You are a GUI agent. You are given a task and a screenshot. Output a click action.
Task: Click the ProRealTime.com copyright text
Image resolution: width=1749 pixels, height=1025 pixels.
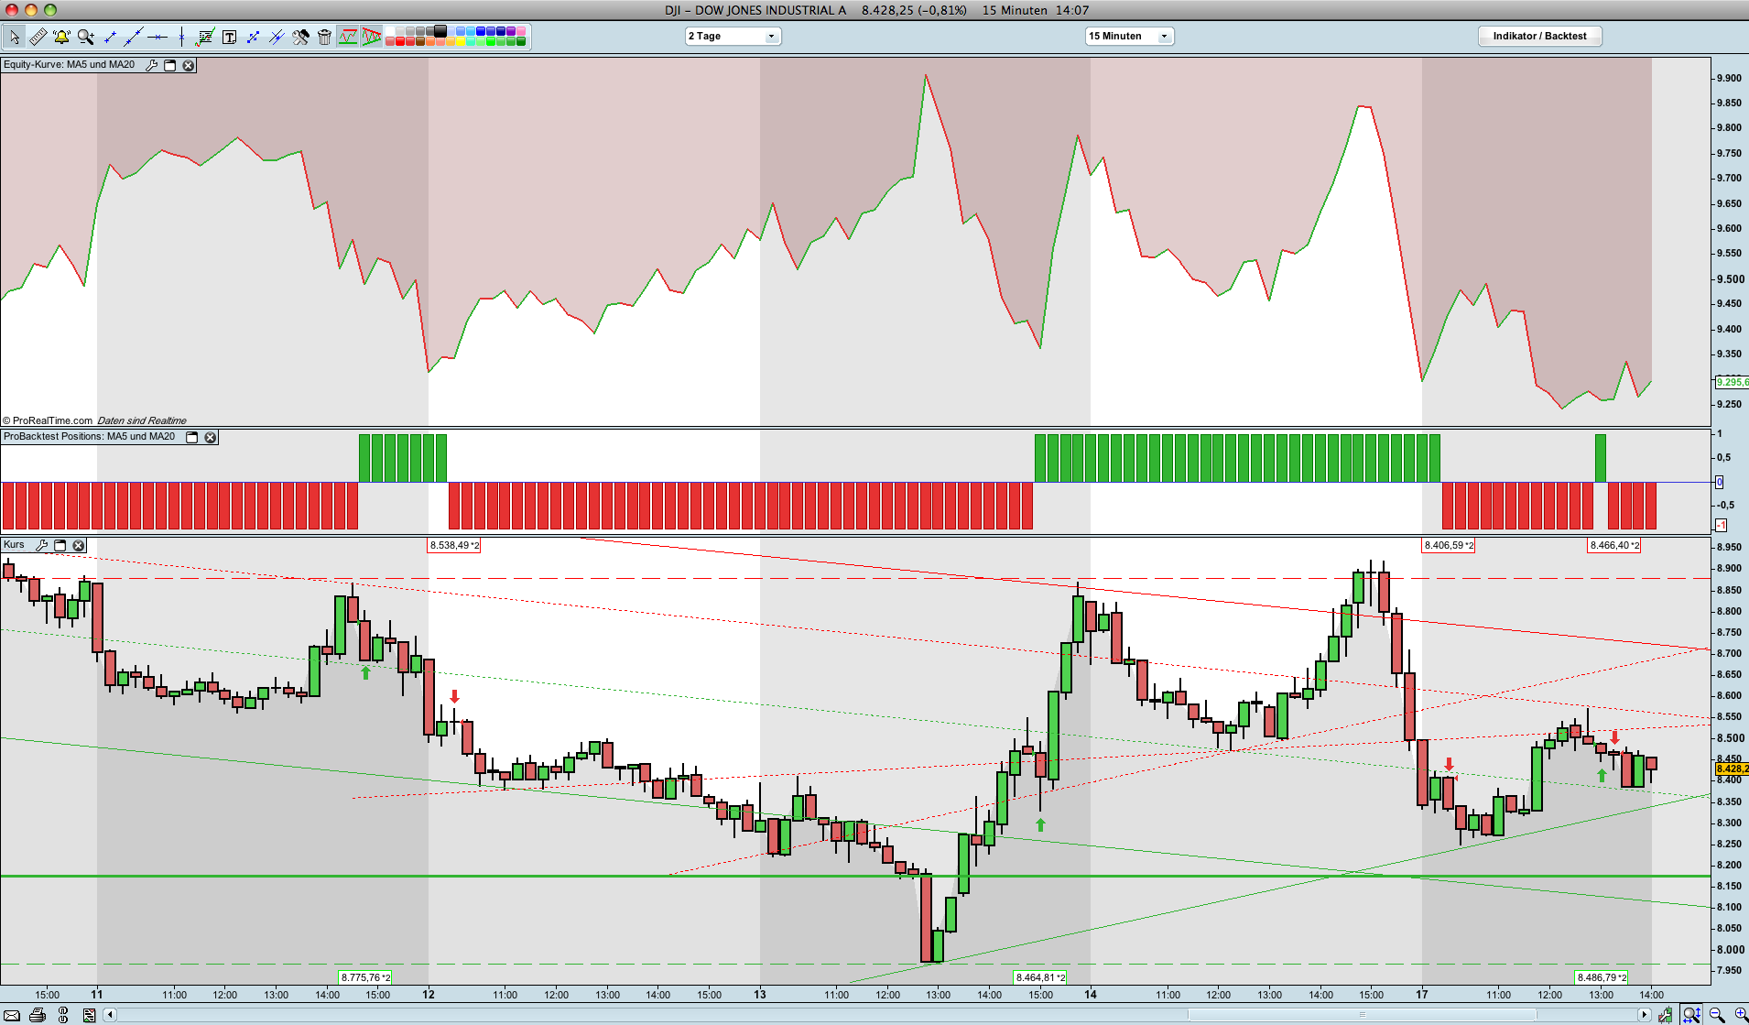click(48, 420)
